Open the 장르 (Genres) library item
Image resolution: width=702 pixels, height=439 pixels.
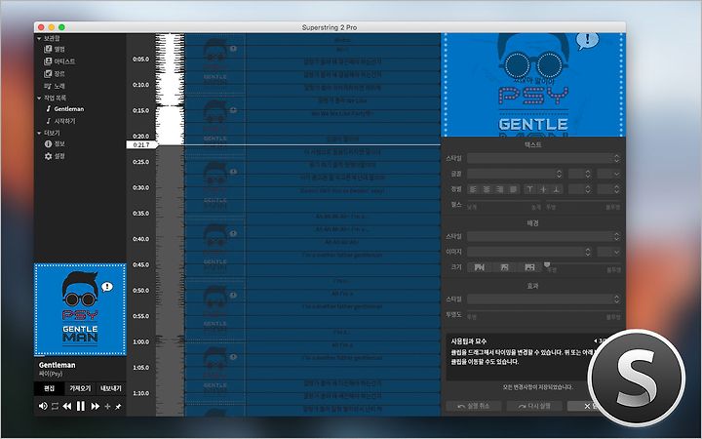[x=55, y=73]
